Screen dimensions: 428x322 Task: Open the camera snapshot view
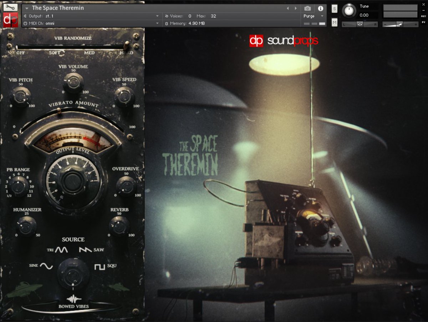pos(308,8)
